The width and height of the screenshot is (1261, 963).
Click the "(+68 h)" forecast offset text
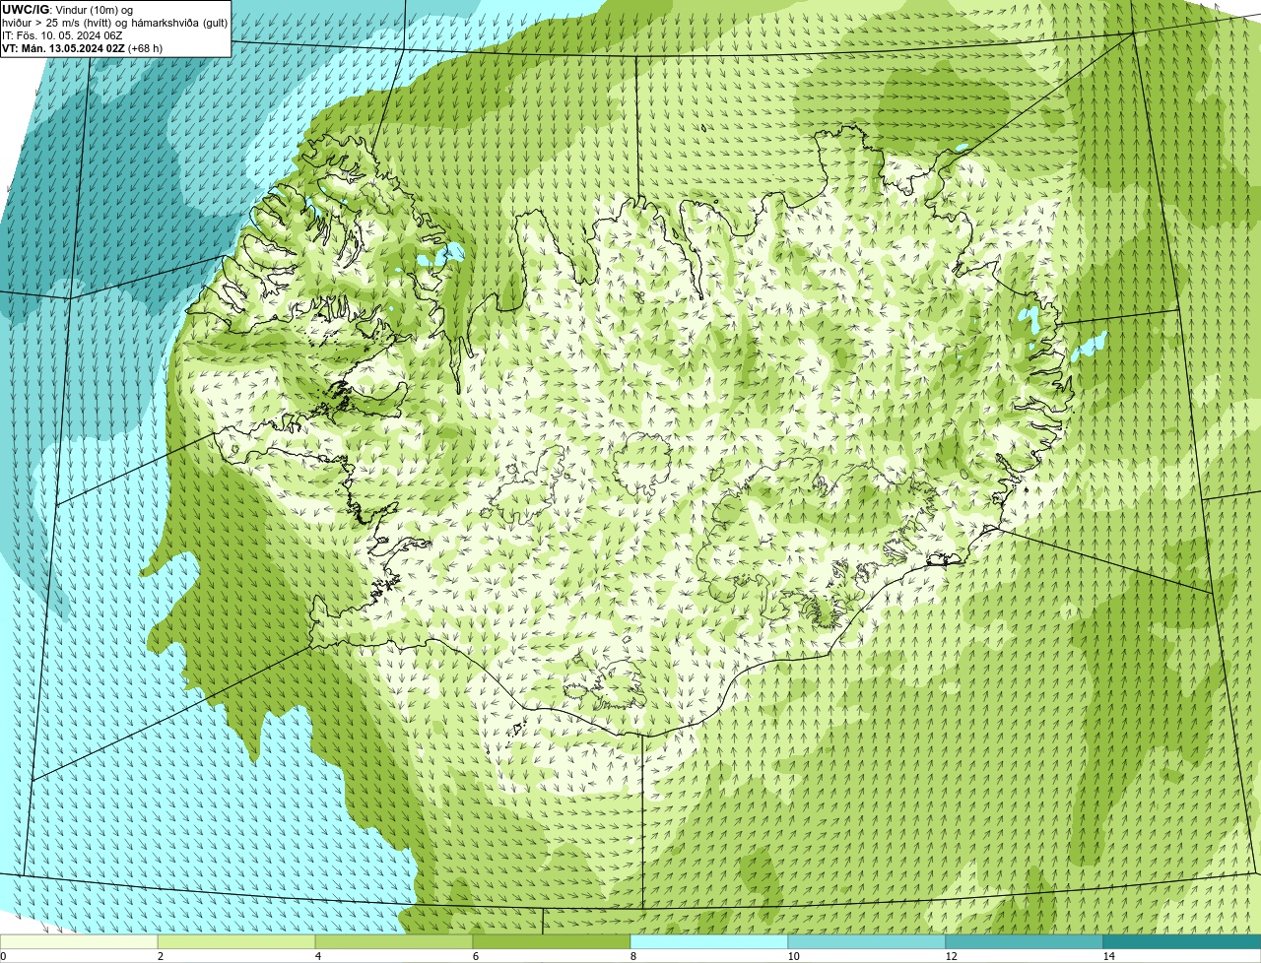tap(145, 48)
